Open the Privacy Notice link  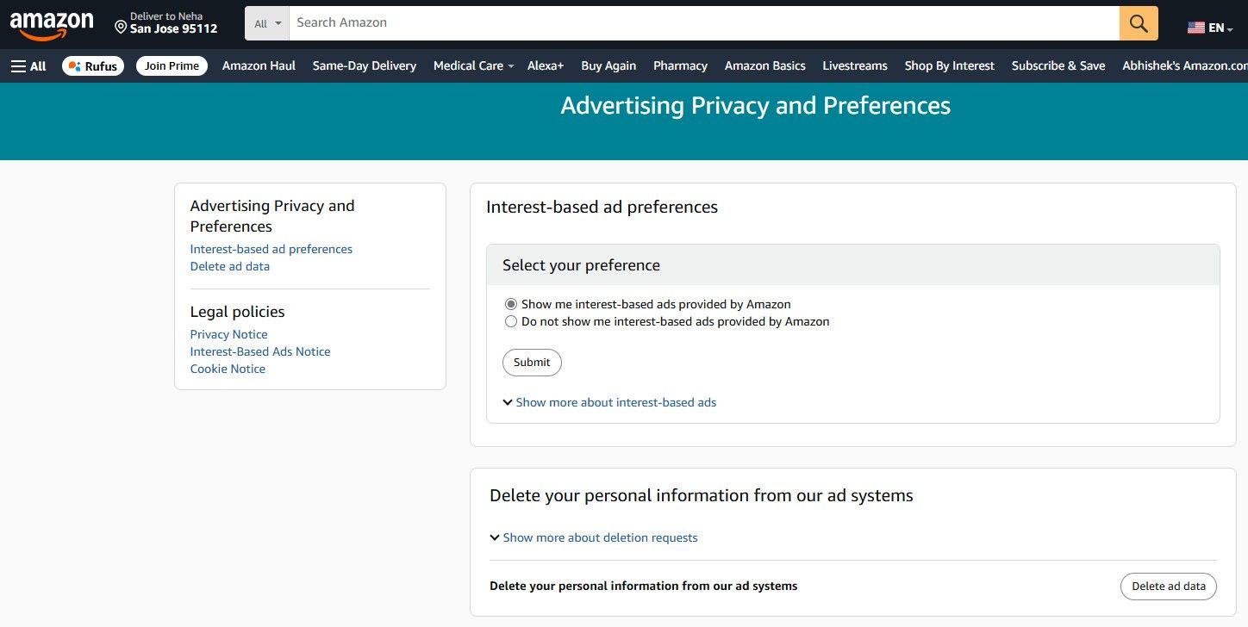coord(229,334)
